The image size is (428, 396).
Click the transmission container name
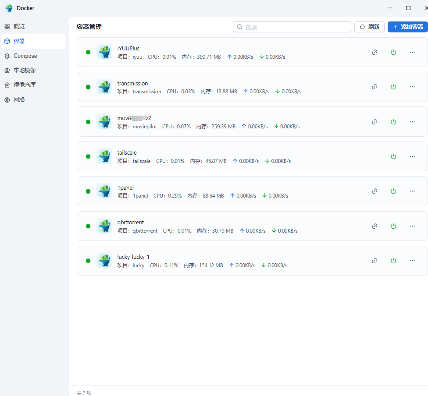pyautogui.click(x=133, y=83)
